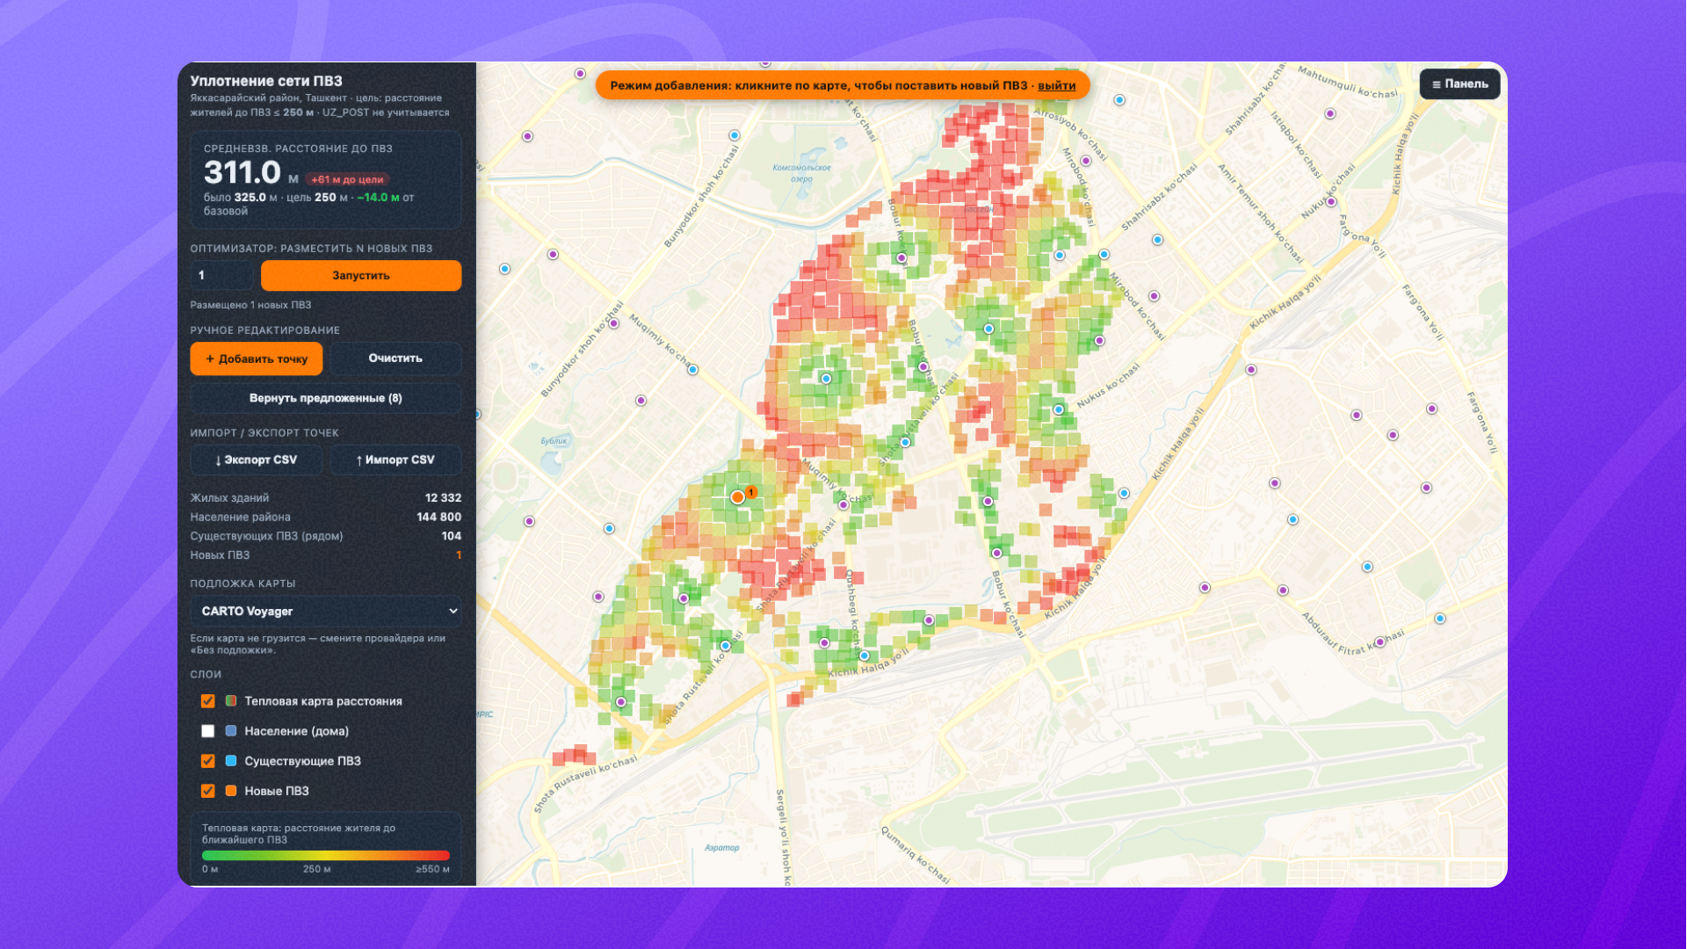Click Добавить точку button
The image size is (1687, 949).
pyautogui.click(x=257, y=359)
